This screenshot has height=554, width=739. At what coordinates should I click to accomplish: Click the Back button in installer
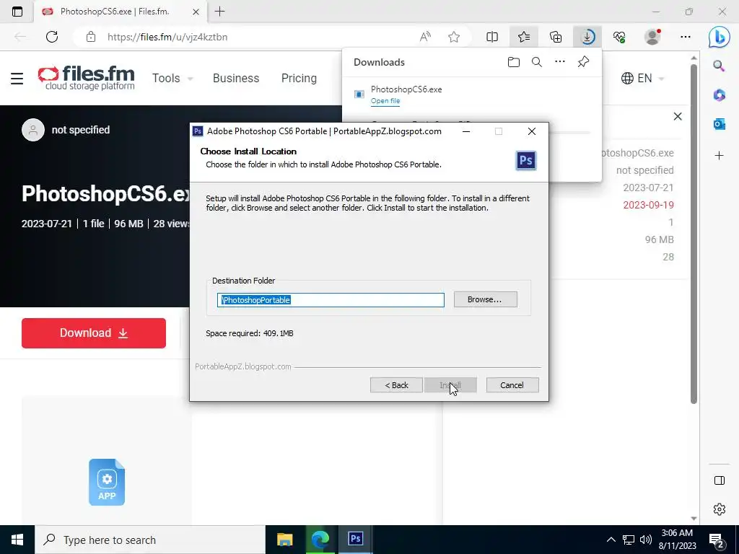click(x=396, y=385)
